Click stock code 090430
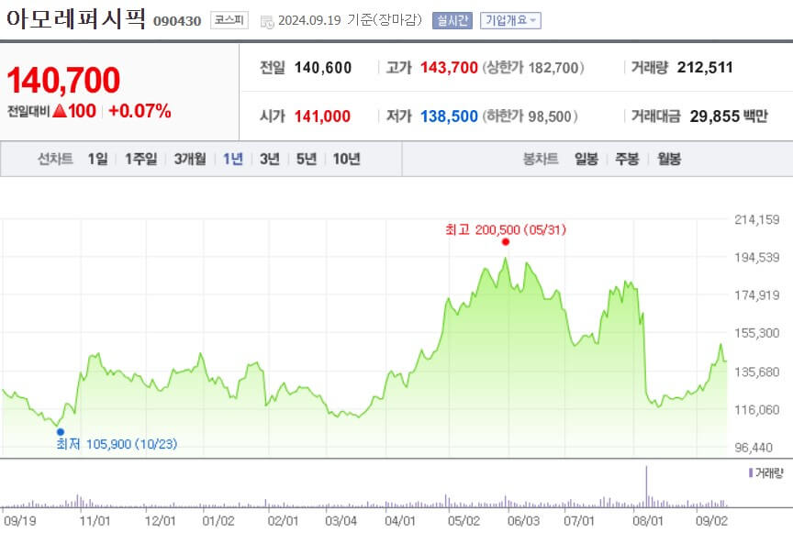The image size is (793, 533). tap(177, 21)
